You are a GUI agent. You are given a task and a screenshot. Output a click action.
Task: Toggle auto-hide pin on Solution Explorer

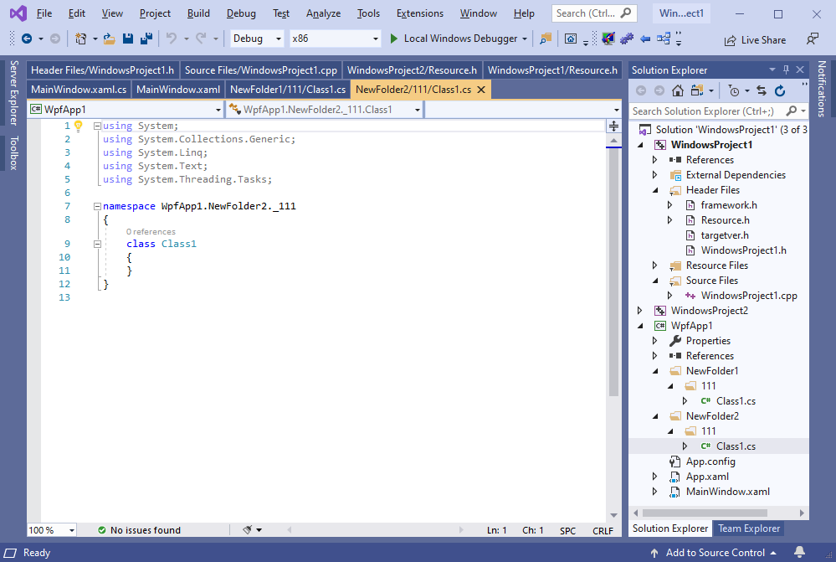[x=785, y=70]
